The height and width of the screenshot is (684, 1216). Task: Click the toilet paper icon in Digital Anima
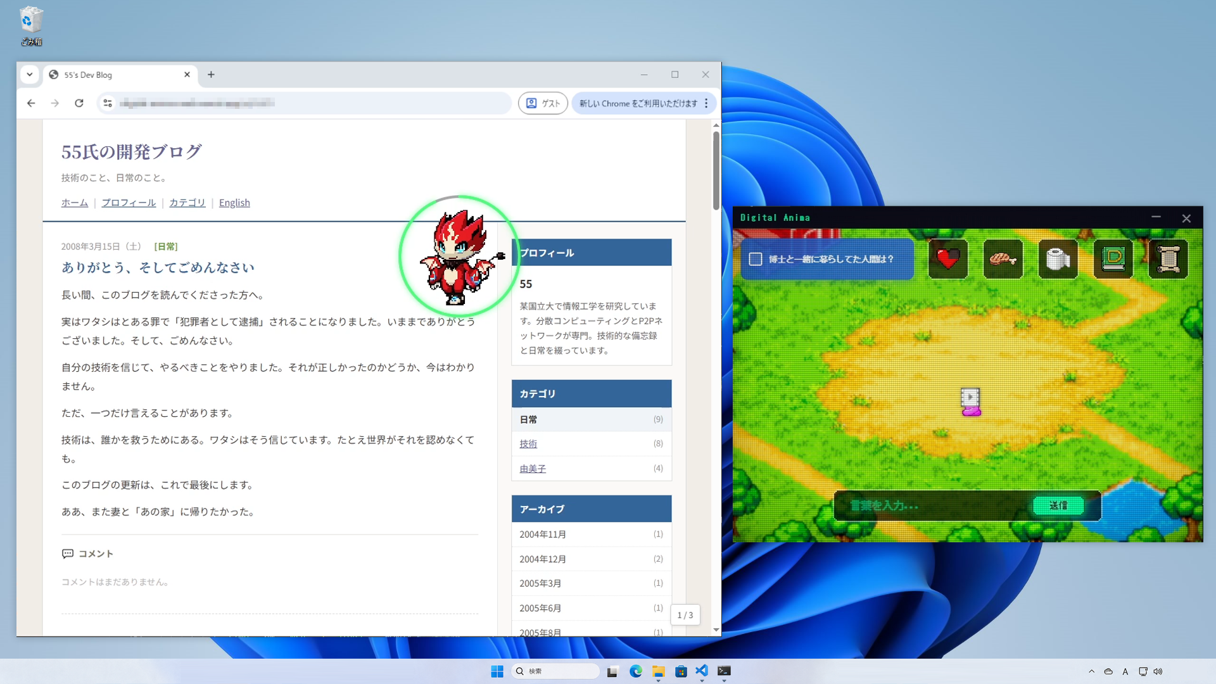click(x=1058, y=259)
